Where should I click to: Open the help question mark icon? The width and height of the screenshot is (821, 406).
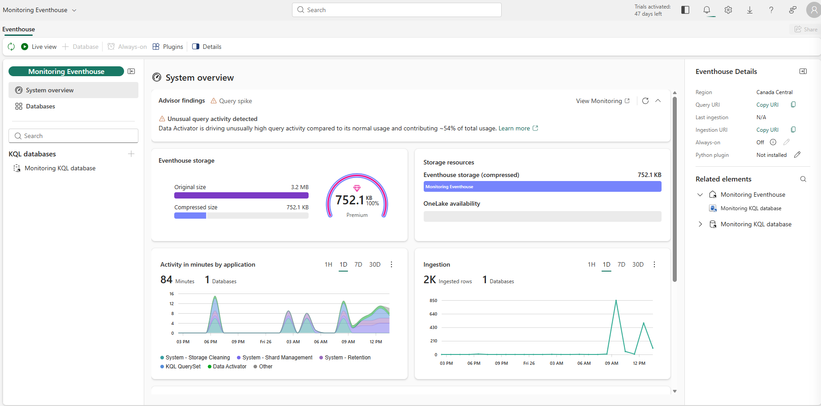click(x=771, y=10)
